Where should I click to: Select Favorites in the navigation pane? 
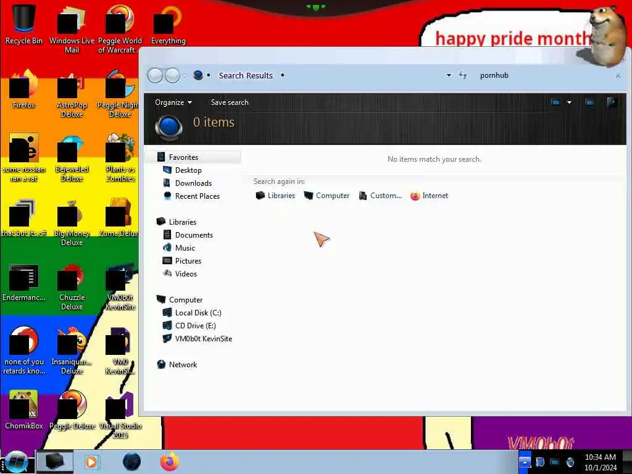(193, 157)
